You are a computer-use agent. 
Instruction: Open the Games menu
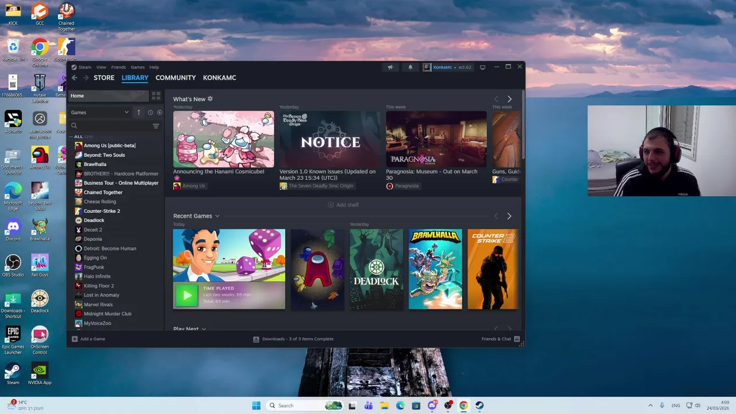pos(137,67)
